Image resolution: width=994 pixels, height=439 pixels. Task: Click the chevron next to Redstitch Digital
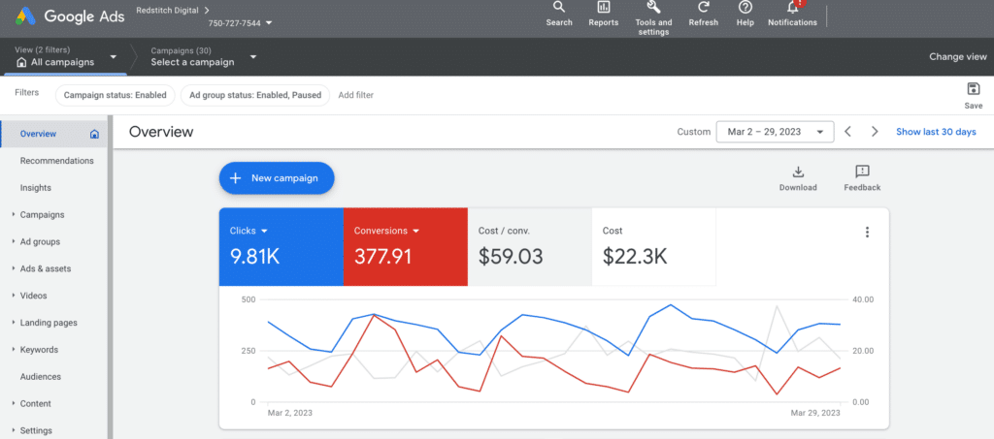[x=207, y=10]
